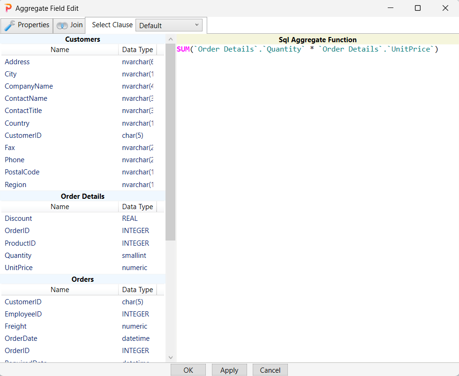Click the down arrow of the field list scrollbar
Screen dimensions: 459x376
pyautogui.click(x=171, y=357)
